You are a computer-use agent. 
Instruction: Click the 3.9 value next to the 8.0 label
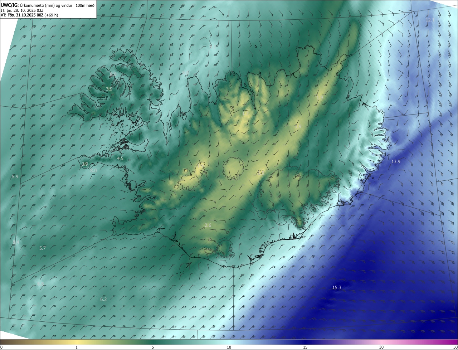(x=85, y=164)
